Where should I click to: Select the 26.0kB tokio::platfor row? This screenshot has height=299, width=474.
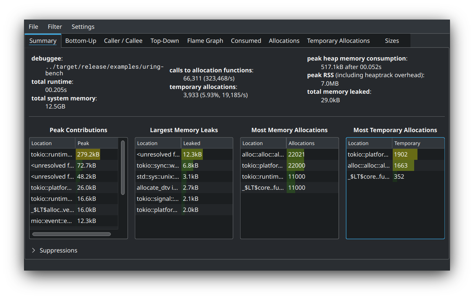point(74,188)
